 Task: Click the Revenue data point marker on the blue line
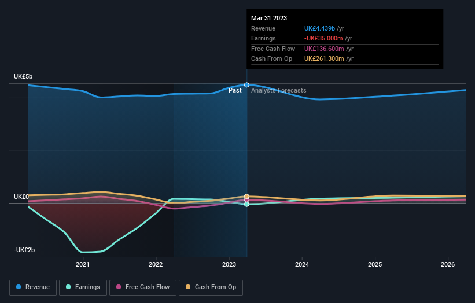click(x=246, y=85)
